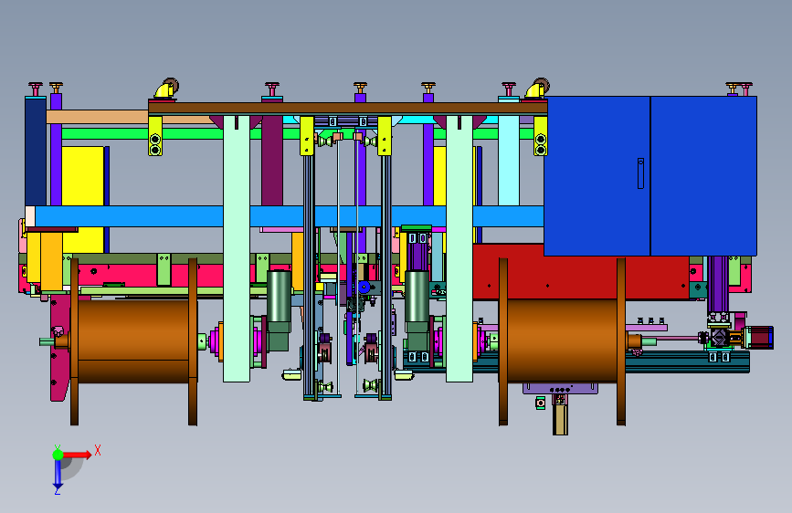Select the right brown cable spool drum
This screenshot has width=792, height=513.
562,340
